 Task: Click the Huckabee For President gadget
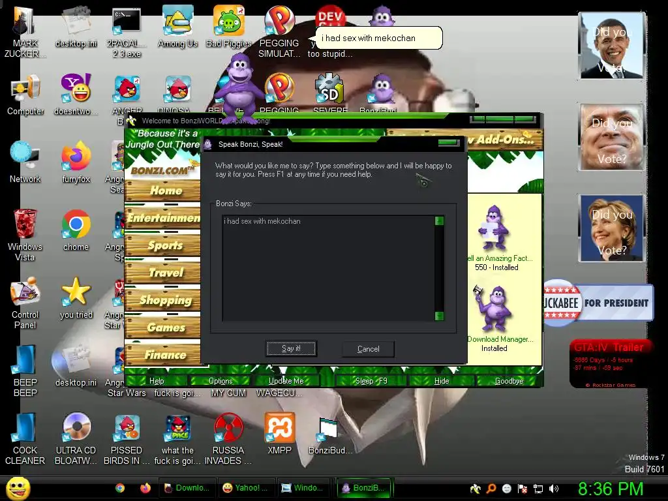(x=599, y=303)
